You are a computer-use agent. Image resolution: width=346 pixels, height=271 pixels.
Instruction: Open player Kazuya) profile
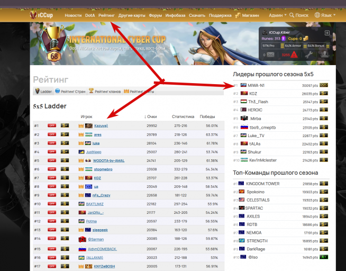pyautogui.click(x=101, y=126)
